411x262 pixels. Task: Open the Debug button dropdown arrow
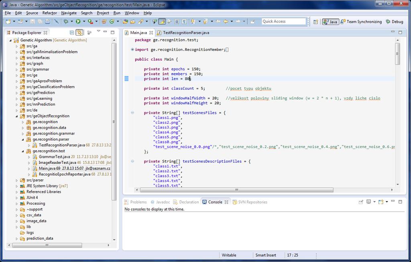(x=71, y=22)
